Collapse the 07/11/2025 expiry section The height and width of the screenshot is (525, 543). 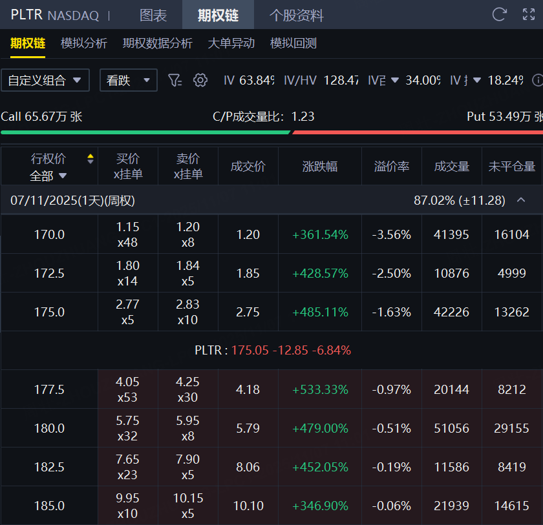[x=521, y=200]
